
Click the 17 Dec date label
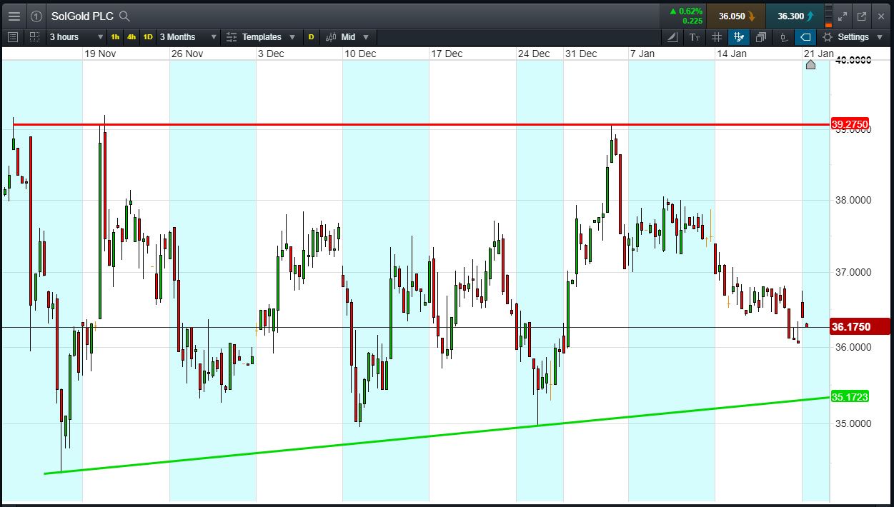tap(447, 54)
